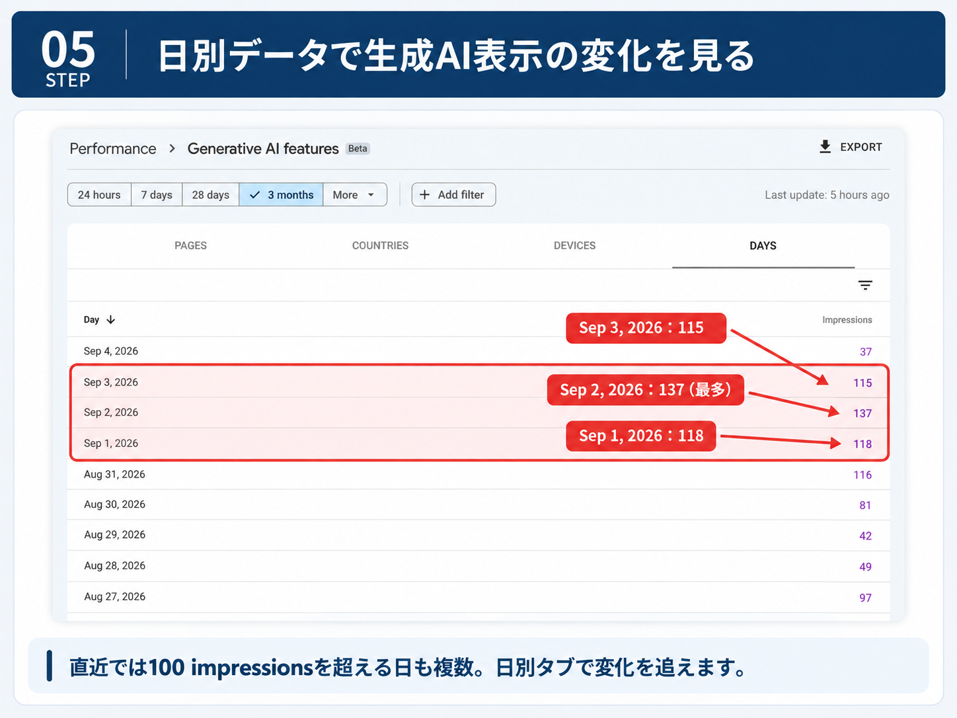Switch to the COUNTRIES tab
The width and height of the screenshot is (957, 718).
tap(380, 245)
